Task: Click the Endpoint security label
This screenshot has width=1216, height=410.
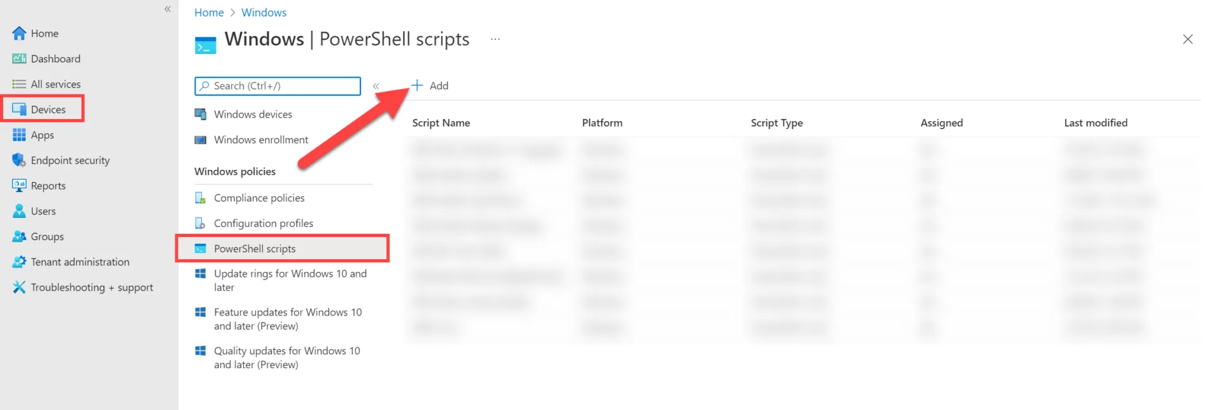Action: coord(70,160)
